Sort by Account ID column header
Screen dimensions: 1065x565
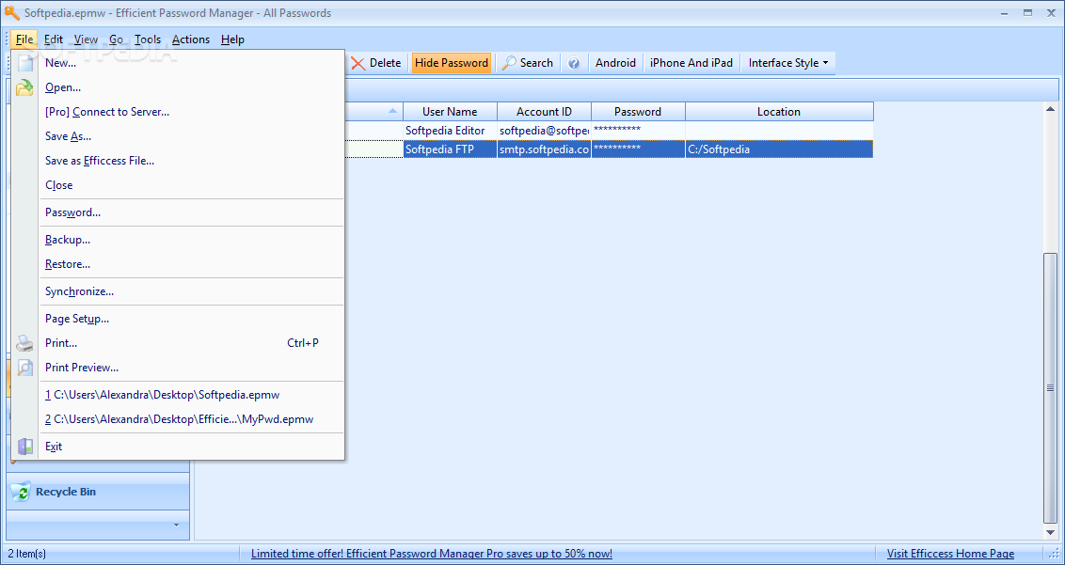coord(544,111)
